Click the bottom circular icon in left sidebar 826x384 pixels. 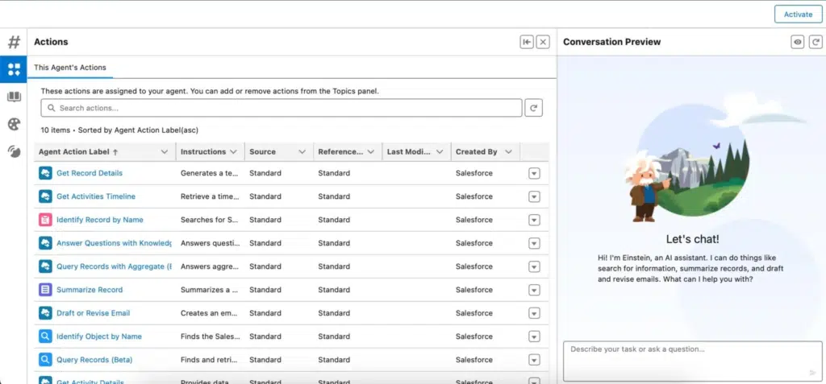[x=14, y=151]
